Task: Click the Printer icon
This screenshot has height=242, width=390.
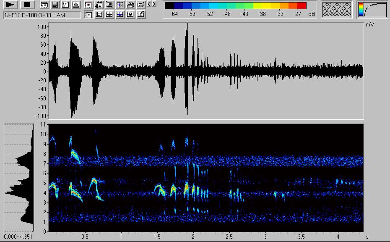Action: tap(130, 5)
